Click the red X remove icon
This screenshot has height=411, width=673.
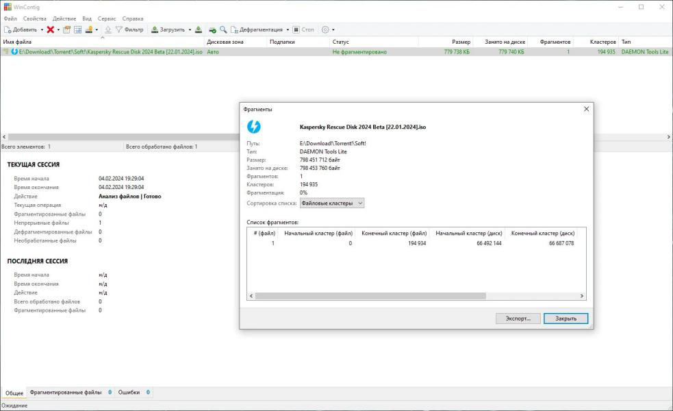50,29
